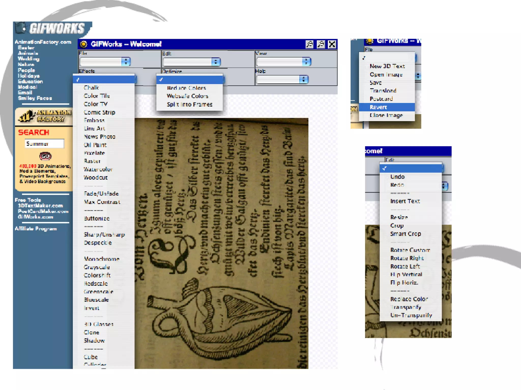This screenshot has height=390, width=521.
Task: Select the checked blank entry above Undo
Action: click(x=411, y=168)
